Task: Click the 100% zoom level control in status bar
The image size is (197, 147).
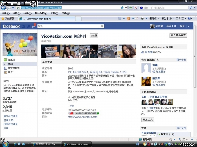Action: (x=184, y=139)
